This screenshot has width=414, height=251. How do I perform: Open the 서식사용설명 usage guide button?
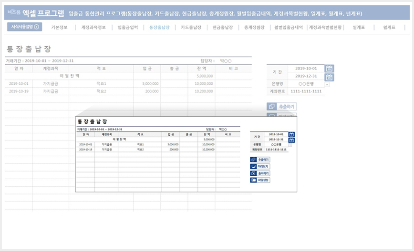tap(24, 27)
